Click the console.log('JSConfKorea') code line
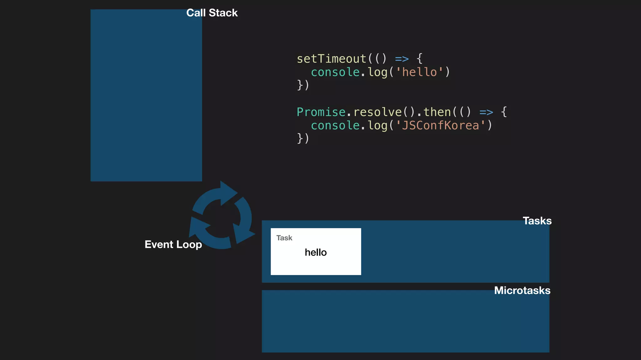Screen dimensions: 641x360 pos(402,126)
